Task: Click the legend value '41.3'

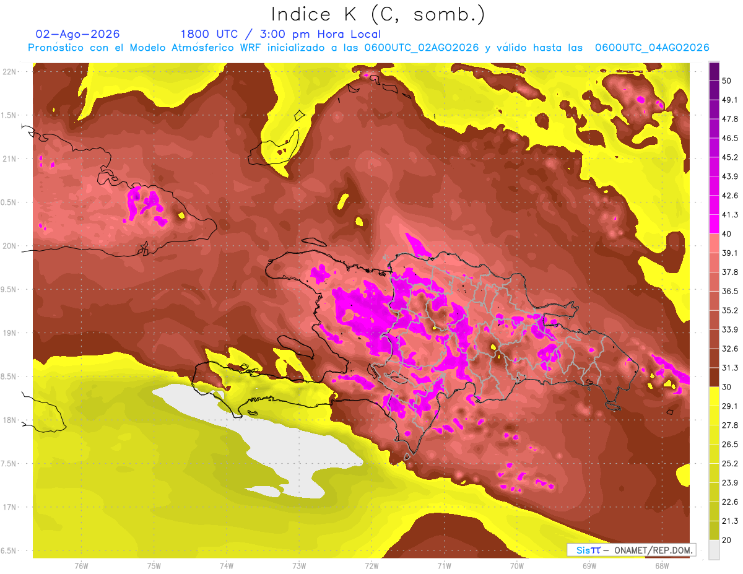Action: [729, 215]
